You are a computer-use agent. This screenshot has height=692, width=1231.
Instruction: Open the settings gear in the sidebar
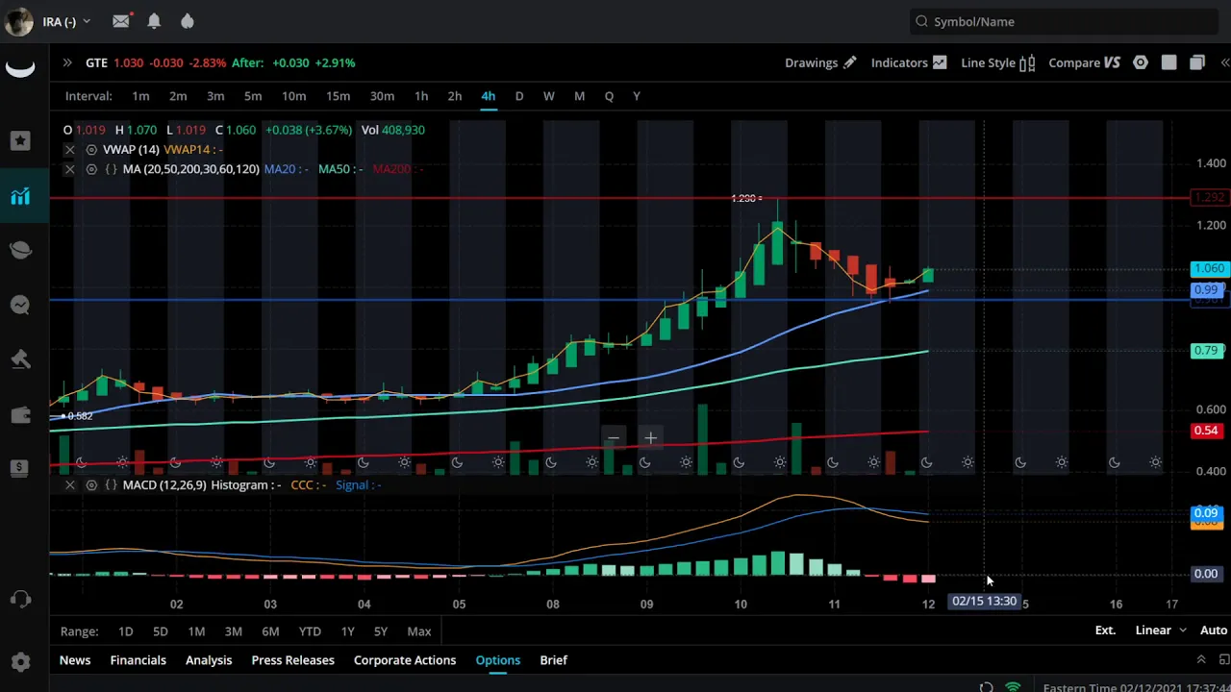coord(20,661)
